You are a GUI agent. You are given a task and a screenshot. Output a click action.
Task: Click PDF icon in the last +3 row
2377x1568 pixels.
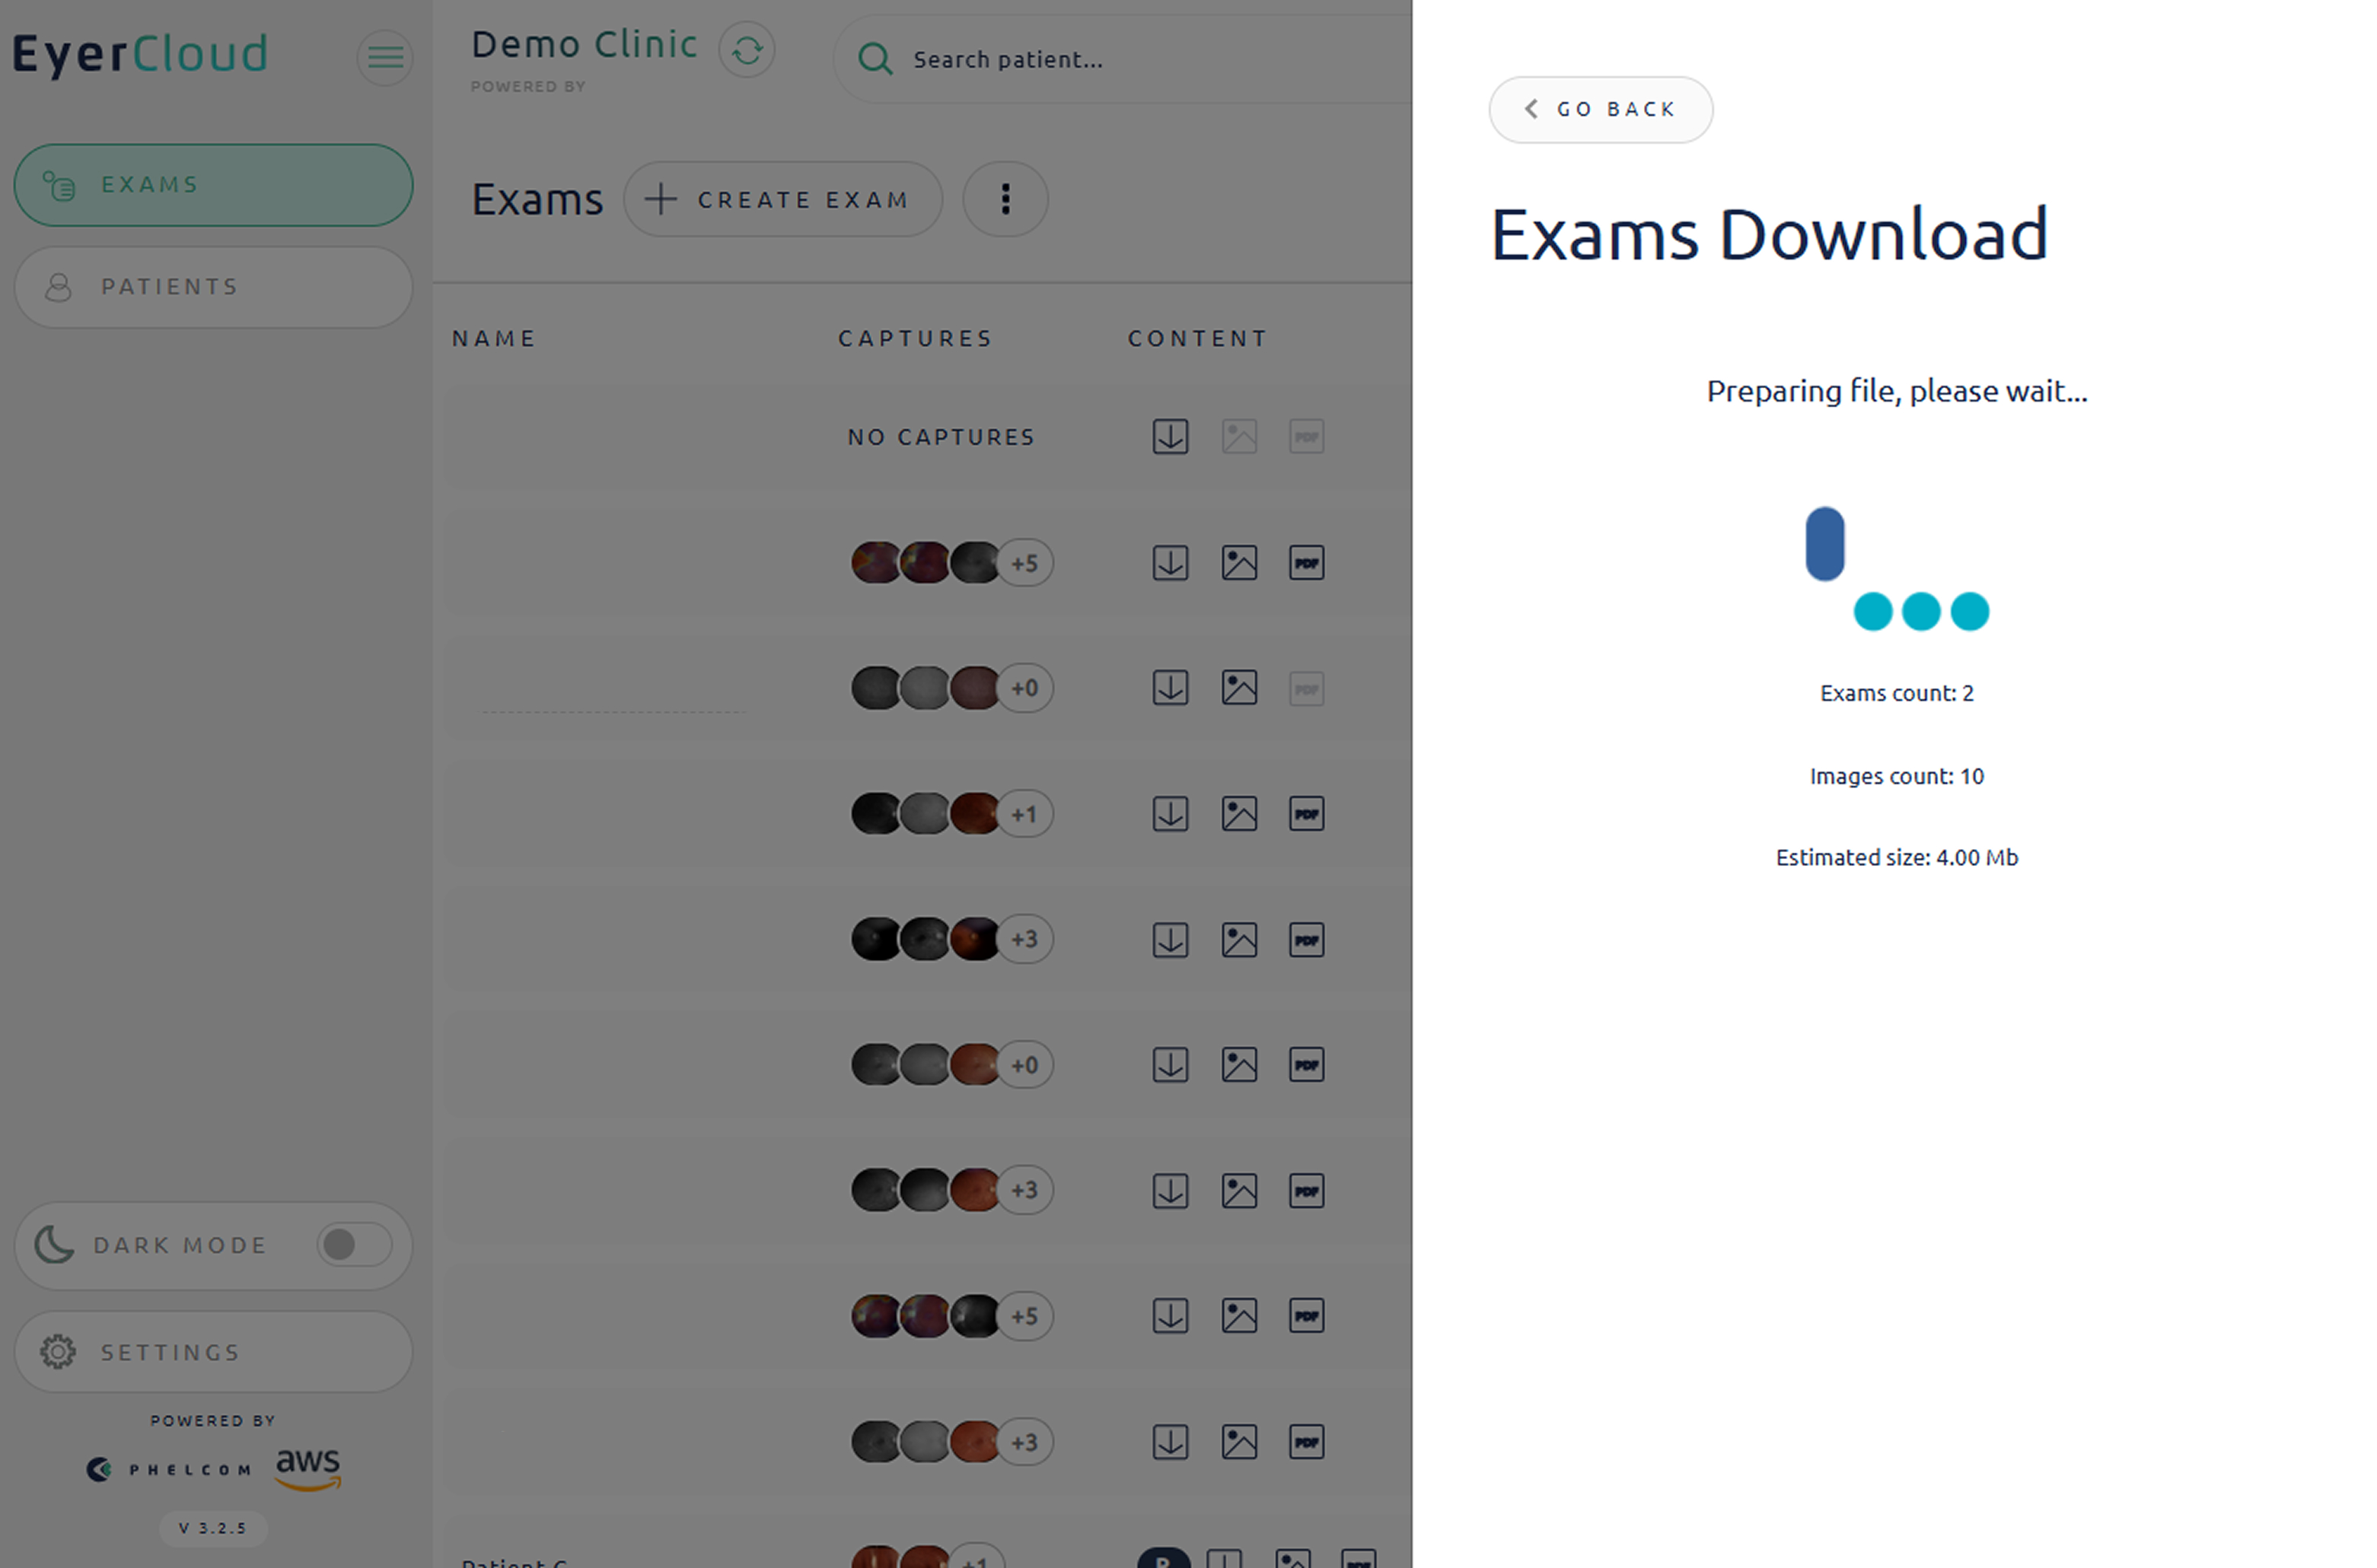[x=1305, y=1442]
